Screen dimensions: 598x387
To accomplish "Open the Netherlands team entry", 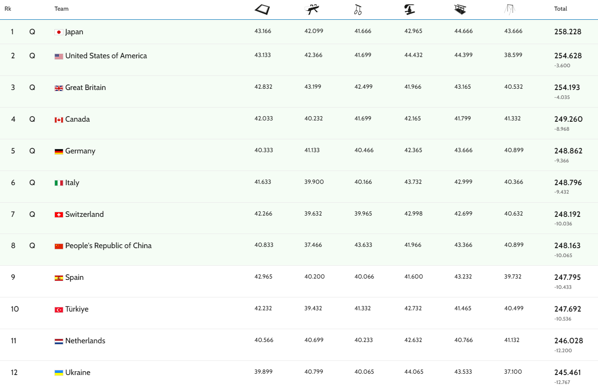I will coord(85,341).
